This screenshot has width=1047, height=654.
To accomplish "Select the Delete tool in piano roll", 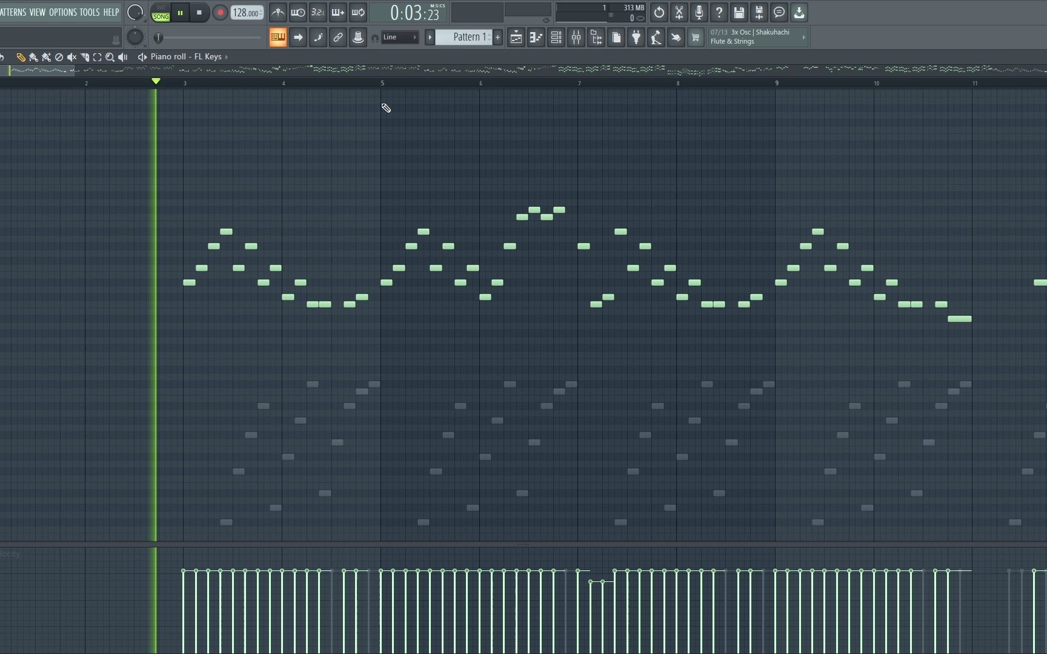I will (x=59, y=57).
